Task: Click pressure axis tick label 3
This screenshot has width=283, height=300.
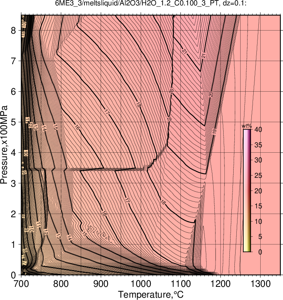Action: (x=13, y=183)
